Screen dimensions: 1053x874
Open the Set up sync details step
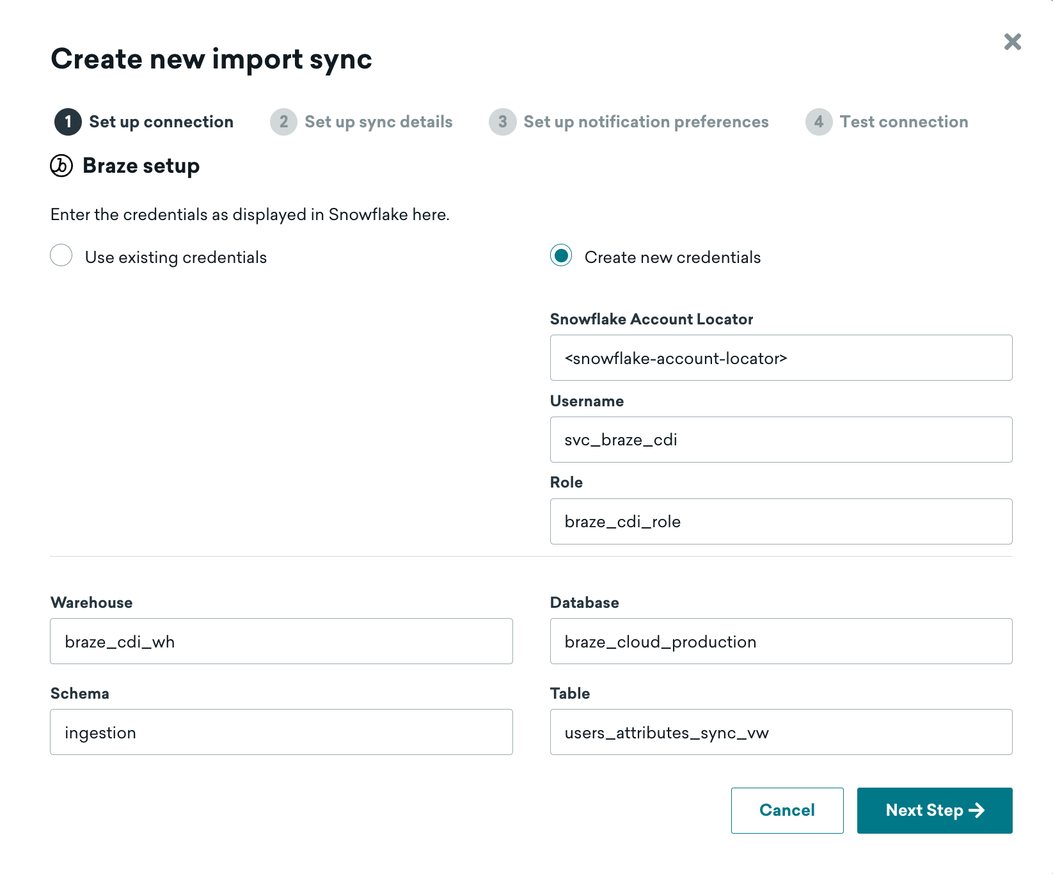(378, 122)
